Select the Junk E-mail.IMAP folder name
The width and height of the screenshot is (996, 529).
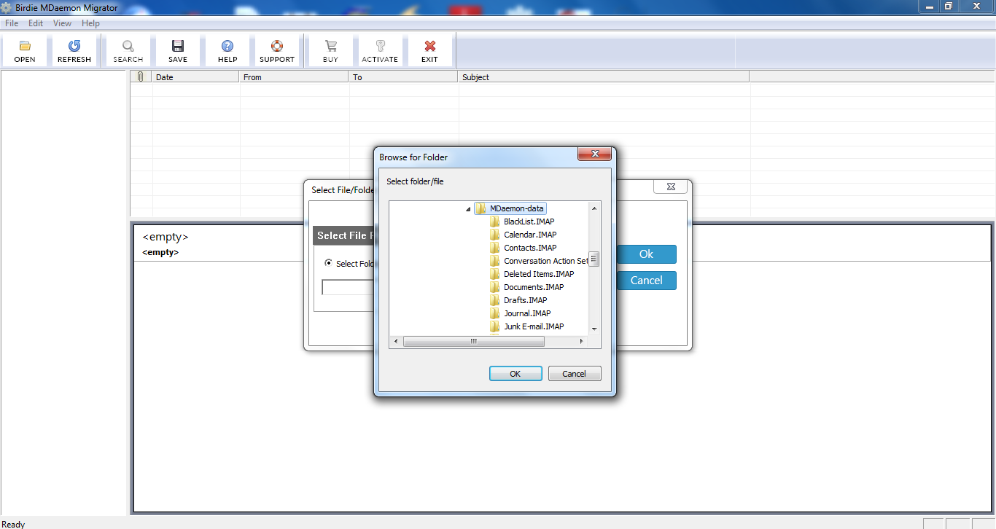tap(534, 326)
